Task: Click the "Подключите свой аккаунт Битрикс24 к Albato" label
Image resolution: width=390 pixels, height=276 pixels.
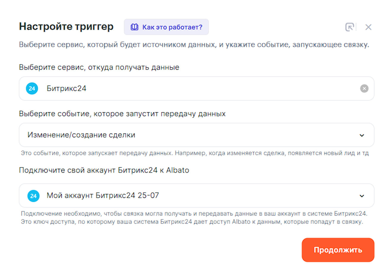Action: point(104,170)
